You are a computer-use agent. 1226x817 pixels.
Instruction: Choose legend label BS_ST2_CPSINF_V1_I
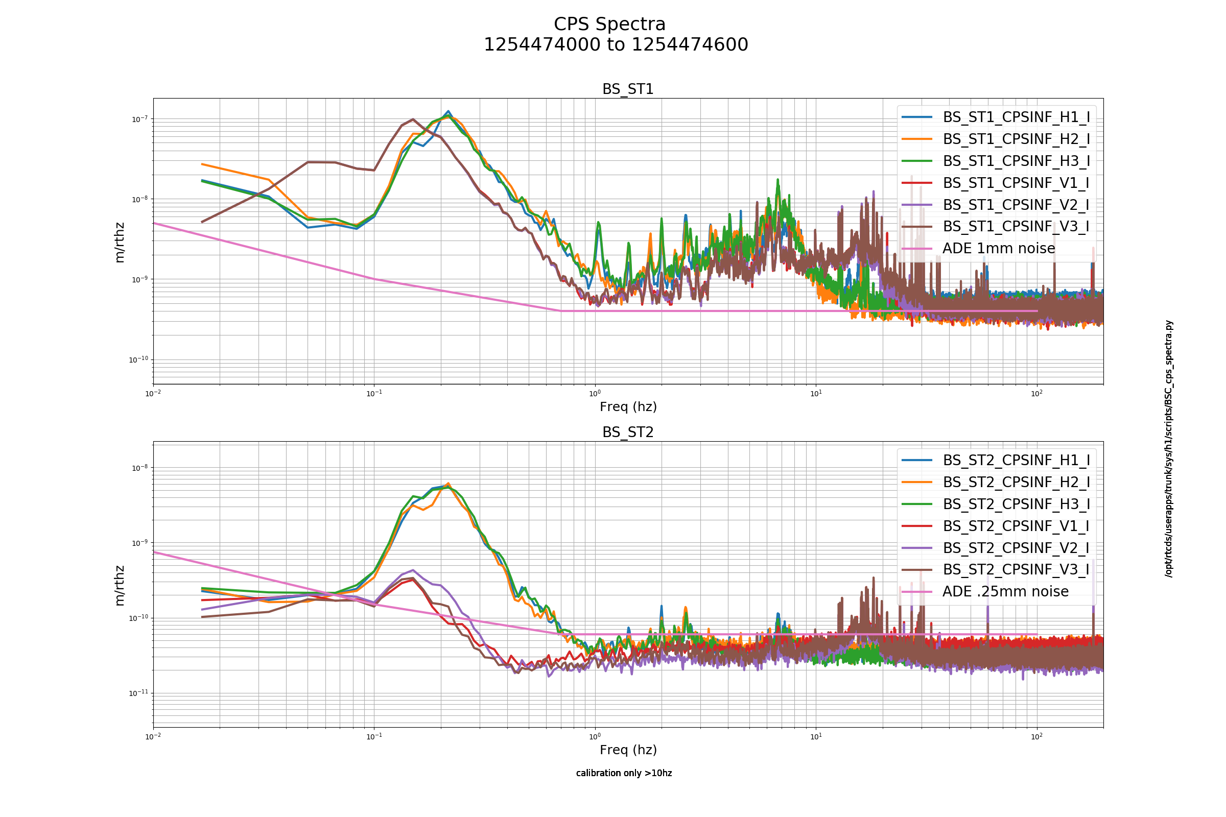point(1016,526)
